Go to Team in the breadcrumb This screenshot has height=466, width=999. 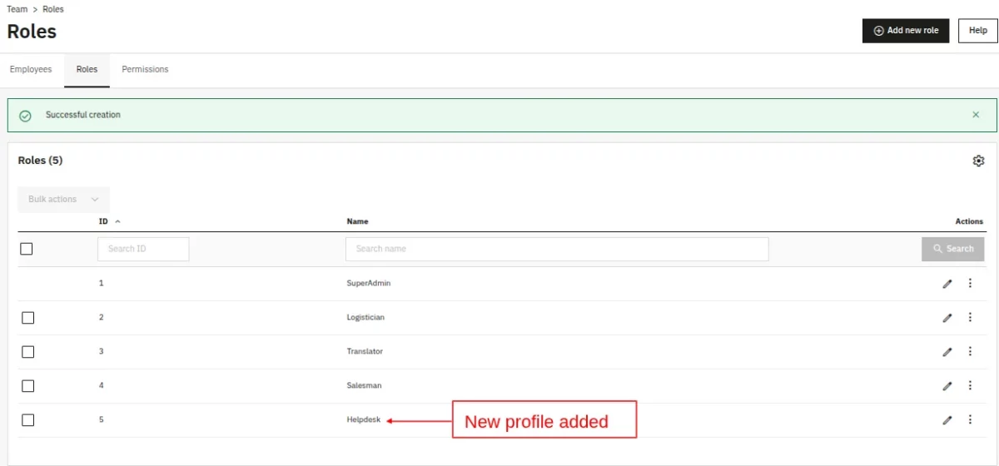(17, 9)
